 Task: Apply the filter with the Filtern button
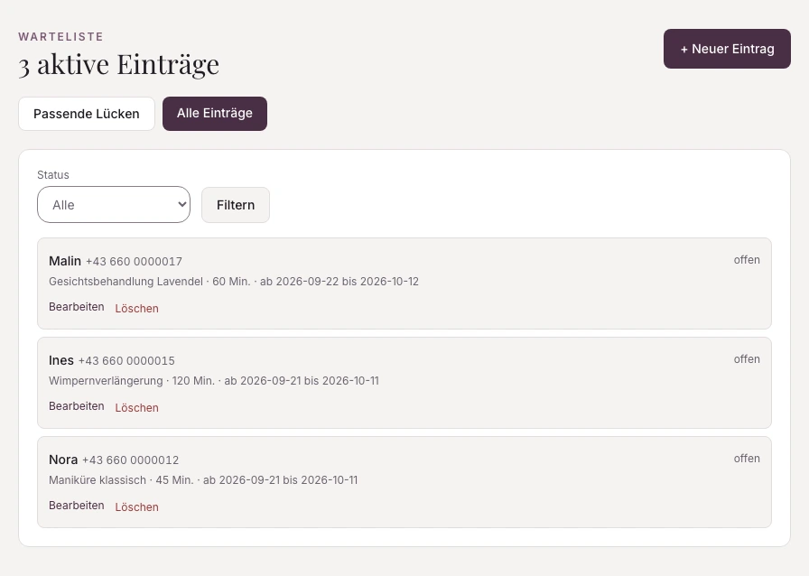[x=236, y=205]
